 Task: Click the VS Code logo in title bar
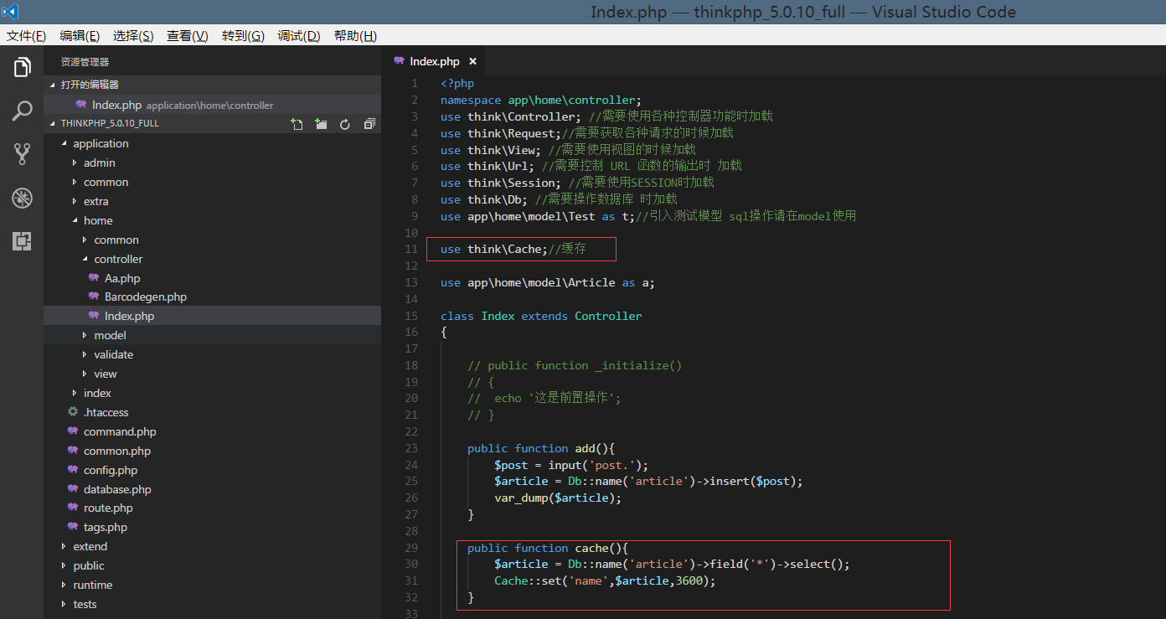point(10,12)
